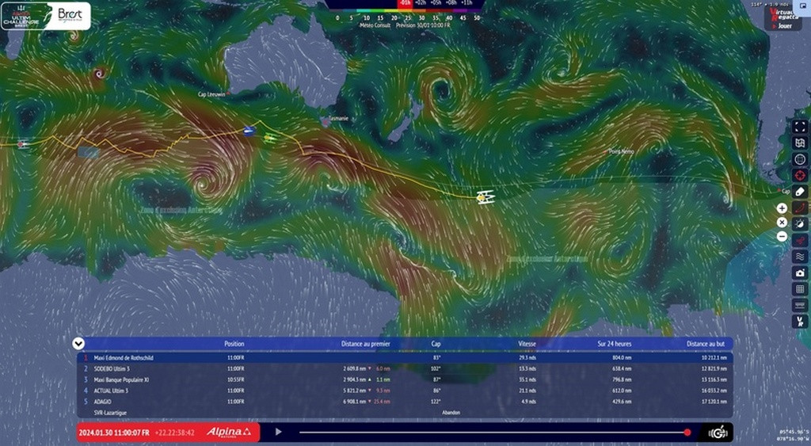This screenshot has width=811, height=446.
Task: Toggle the boat track route icon
Action: point(800,208)
